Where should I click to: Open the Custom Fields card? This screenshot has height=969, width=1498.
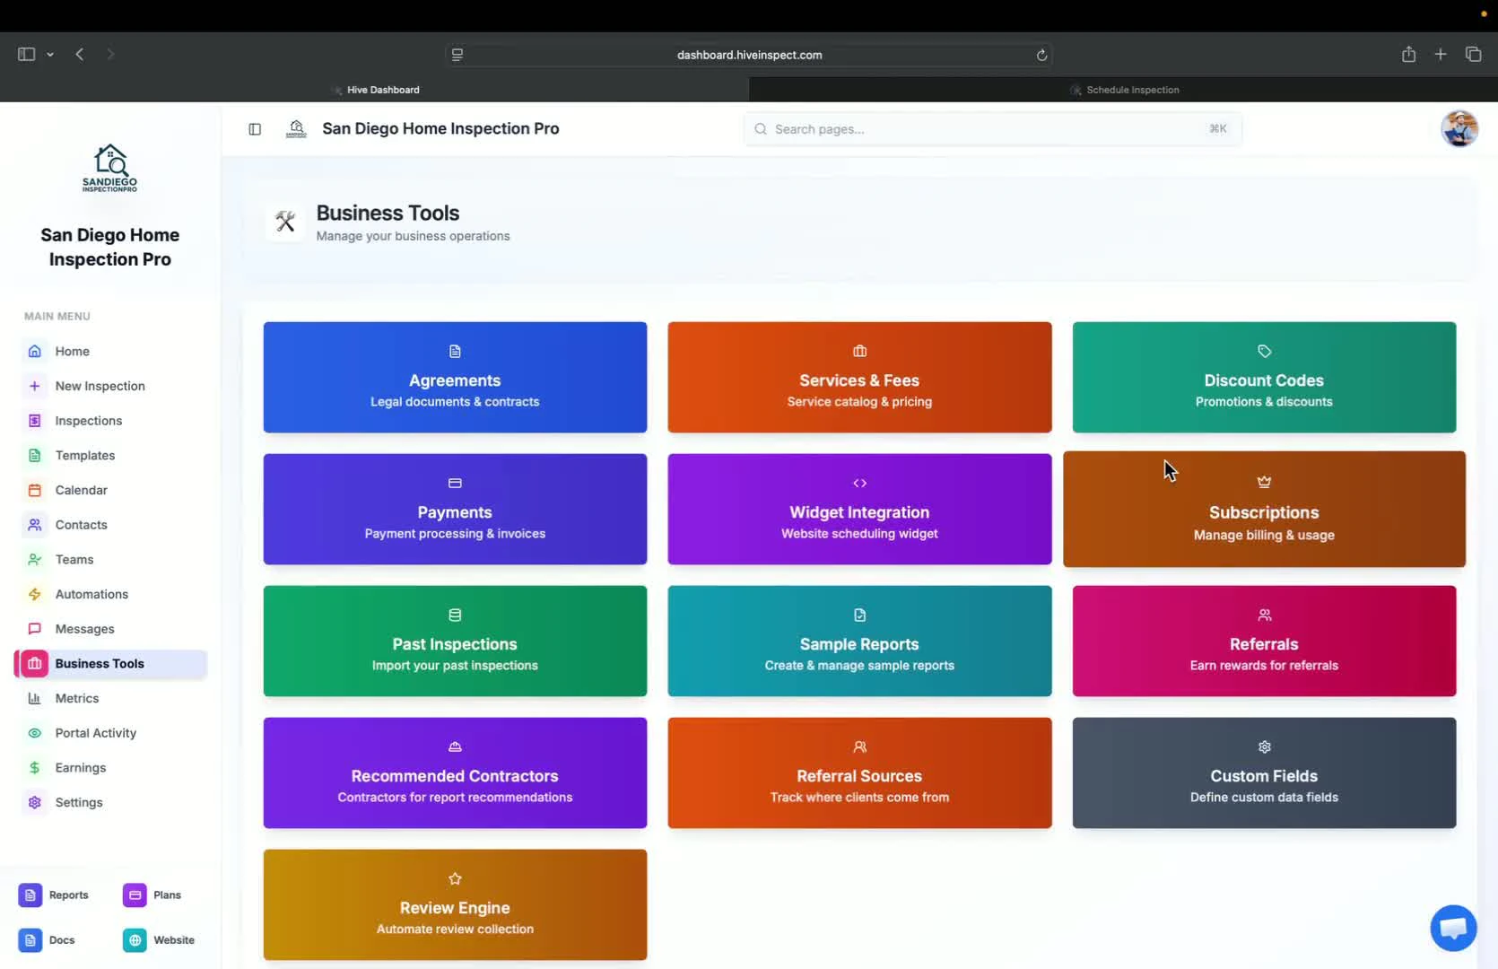[1264, 773]
